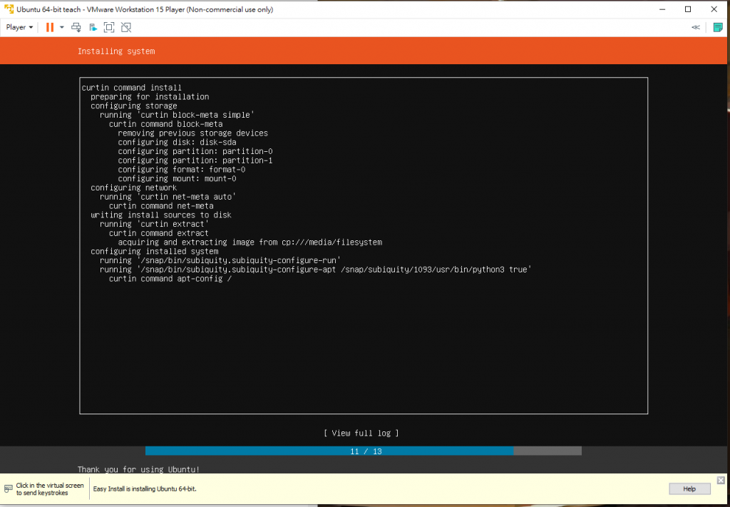Click 'configuring partition: partition-1' line
730x507 pixels.
tap(195, 160)
